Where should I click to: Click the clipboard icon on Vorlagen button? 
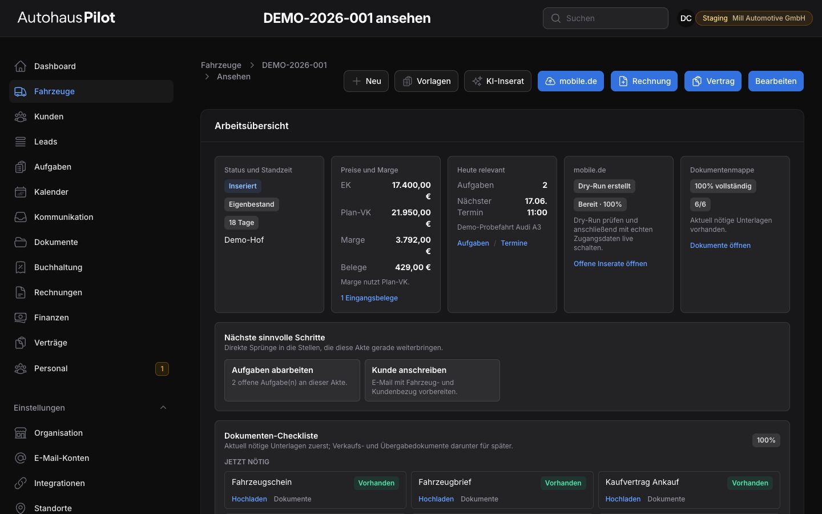[x=407, y=81]
